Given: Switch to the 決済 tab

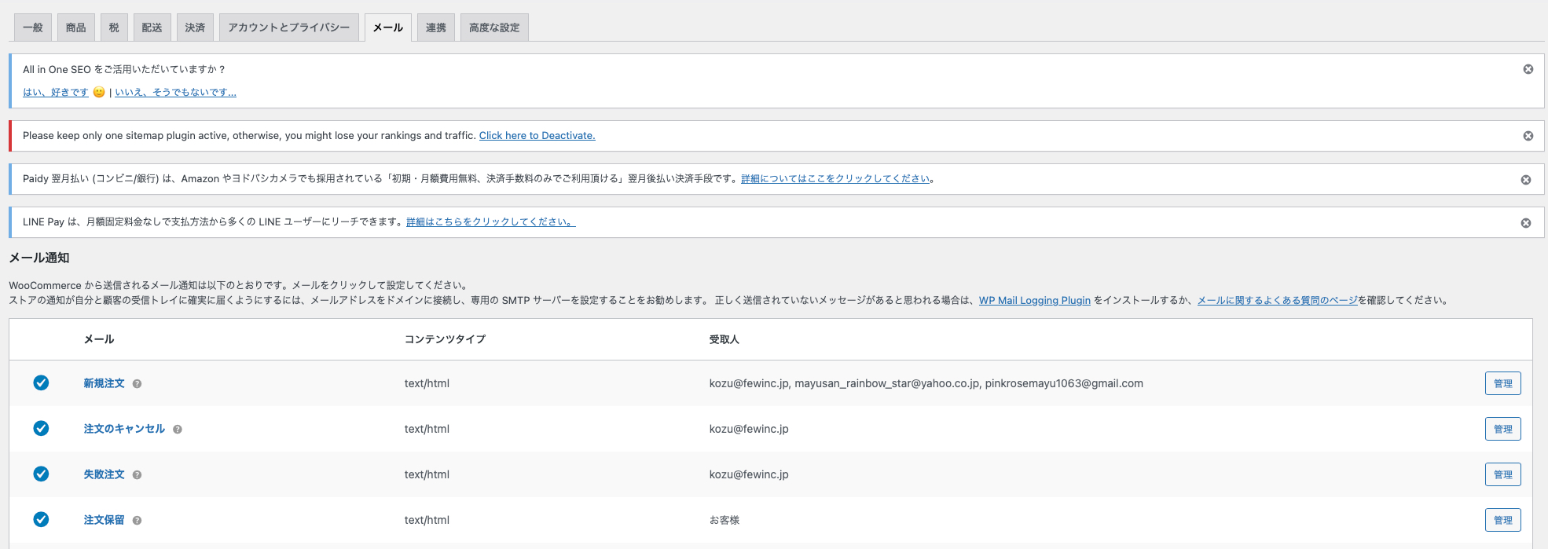Looking at the screenshot, I should pos(195,27).
